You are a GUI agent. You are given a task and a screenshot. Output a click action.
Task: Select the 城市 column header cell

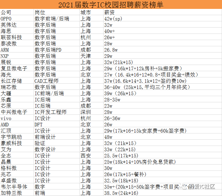pos(91,12)
